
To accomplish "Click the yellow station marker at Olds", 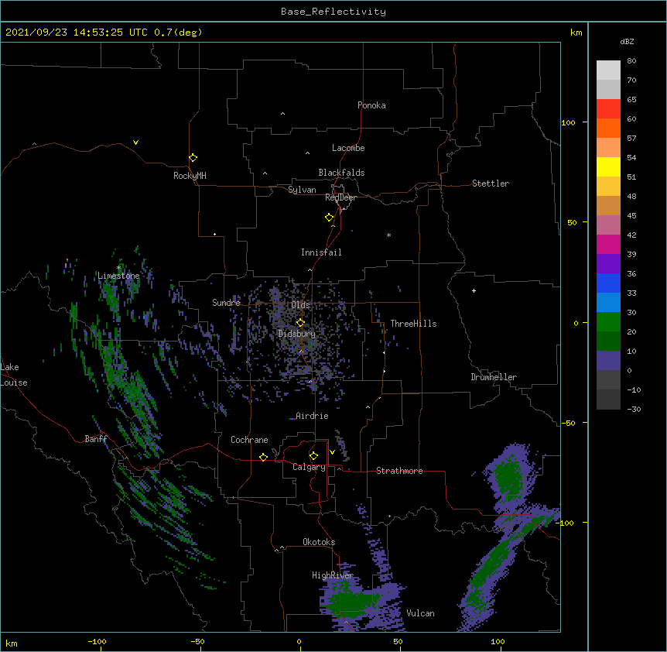I will pyautogui.click(x=300, y=323).
